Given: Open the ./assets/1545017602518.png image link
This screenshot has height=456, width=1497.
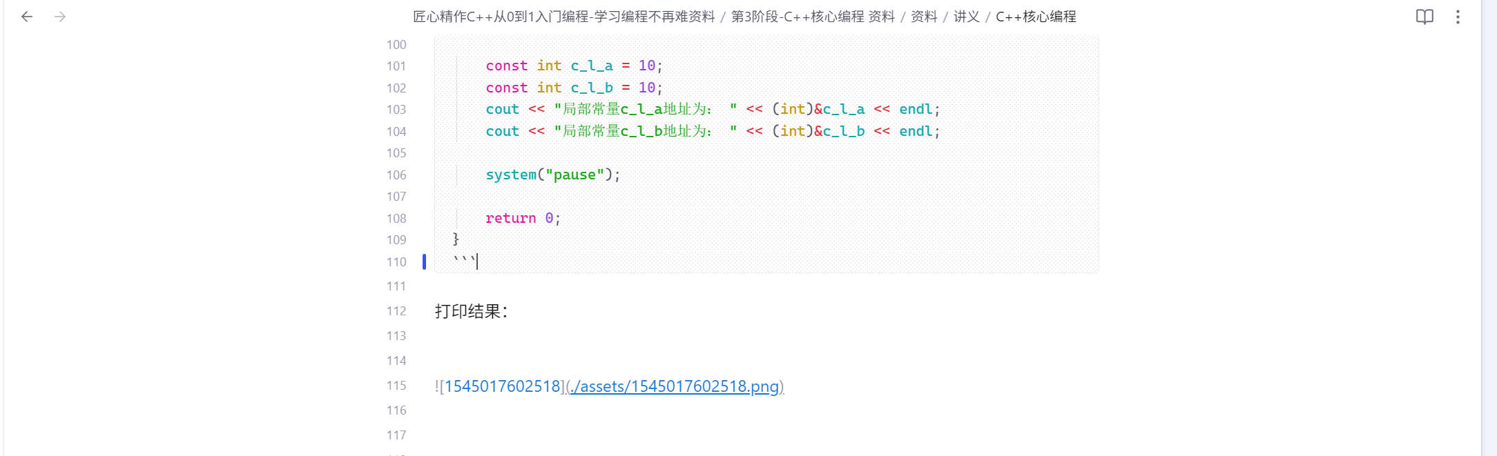Looking at the screenshot, I should pos(675,386).
